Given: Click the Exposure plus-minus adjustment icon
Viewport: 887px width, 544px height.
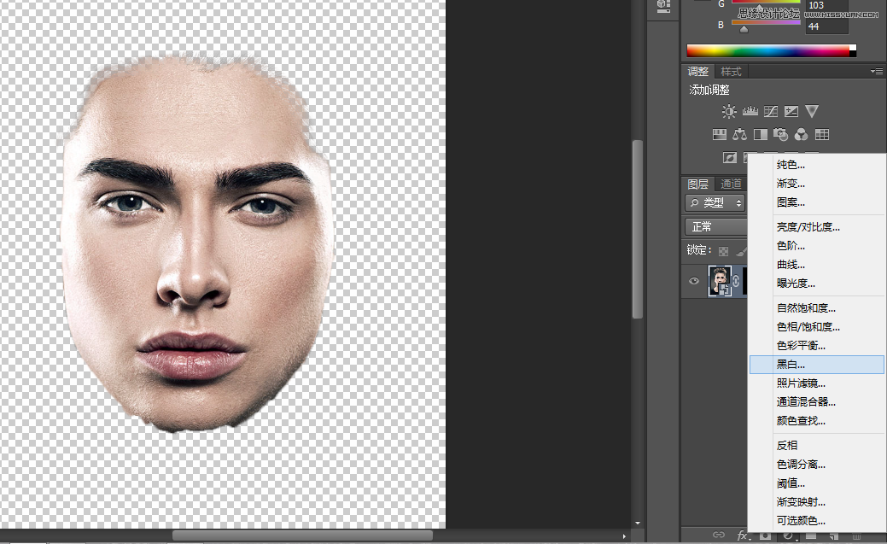Looking at the screenshot, I should click(x=791, y=112).
